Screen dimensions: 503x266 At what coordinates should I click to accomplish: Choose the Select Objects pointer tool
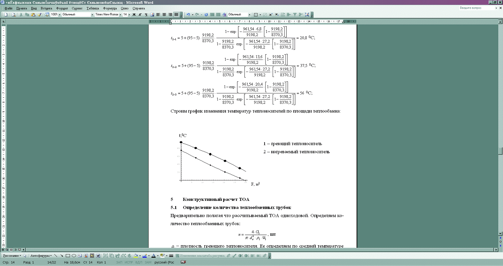25,256
